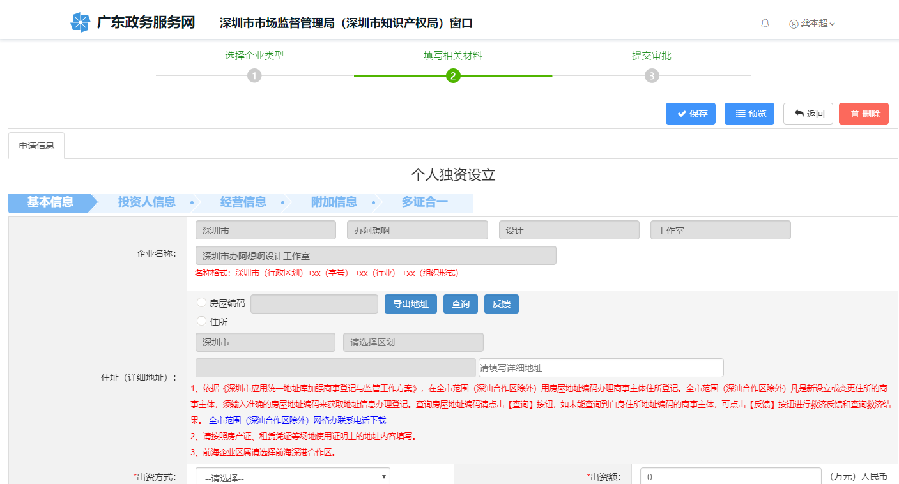Click the 请填写详细地址 input field
Image resolution: width=899 pixels, height=484 pixels.
tap(600, 368)
